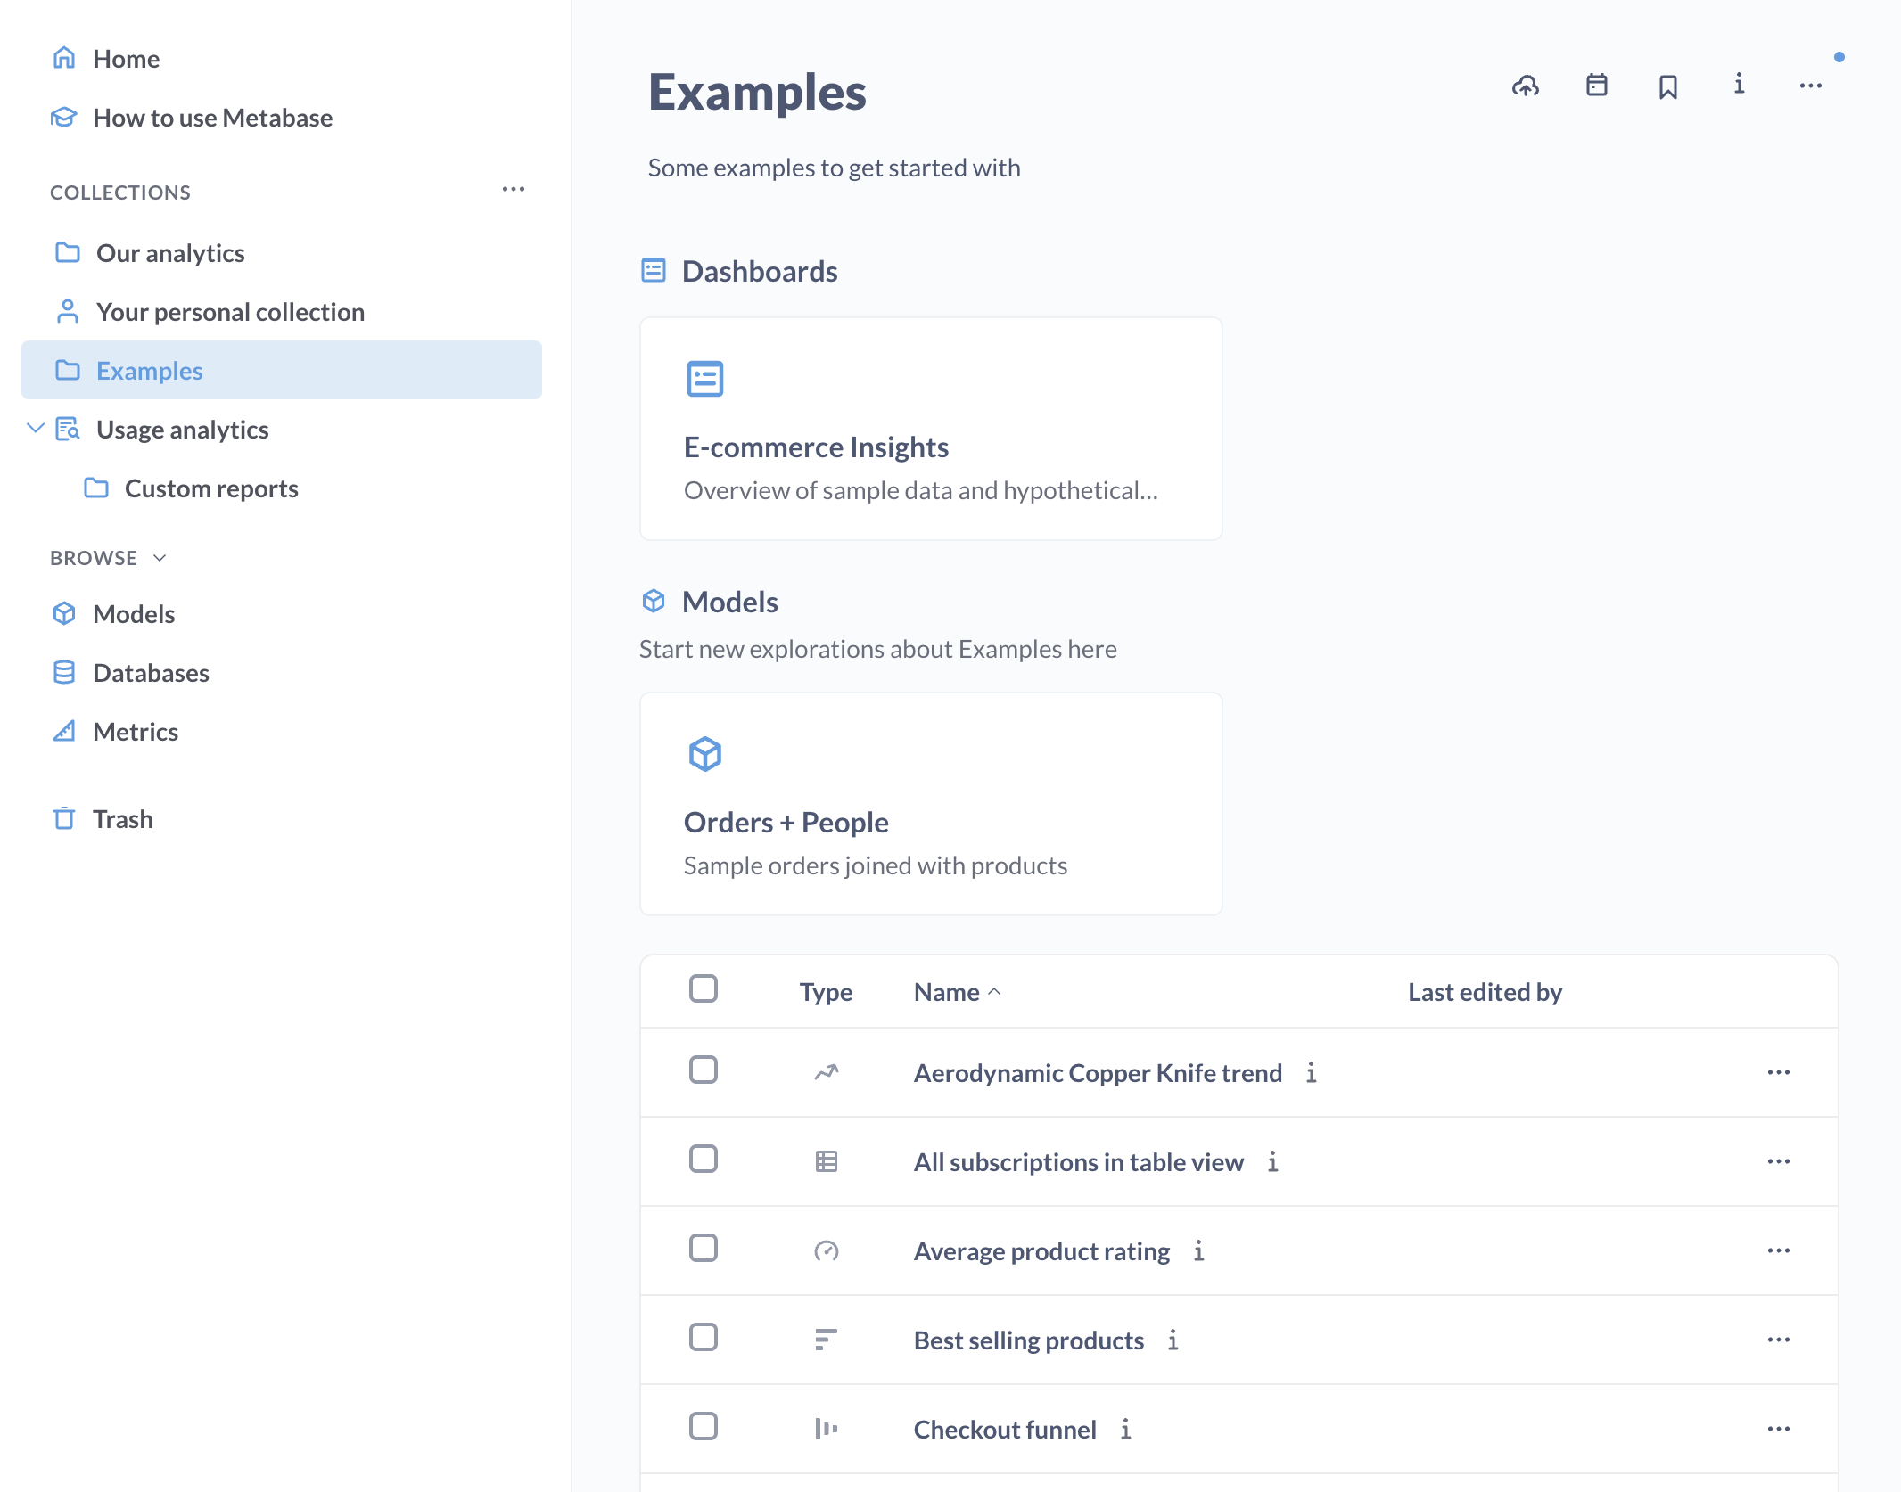Viewport: 1901px width, 1492px height.
Task: Expand the Usage analytics collection
Action: coord(34,429)
